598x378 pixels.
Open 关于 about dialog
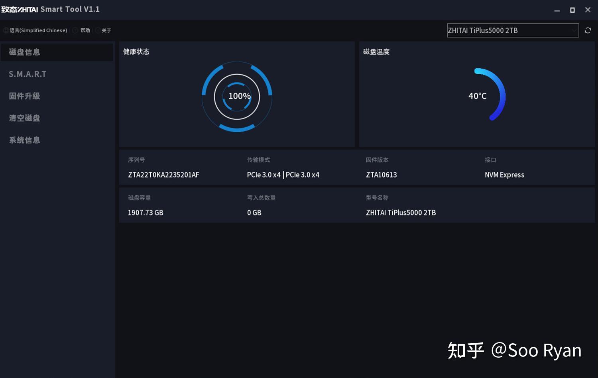pos(106,30)
